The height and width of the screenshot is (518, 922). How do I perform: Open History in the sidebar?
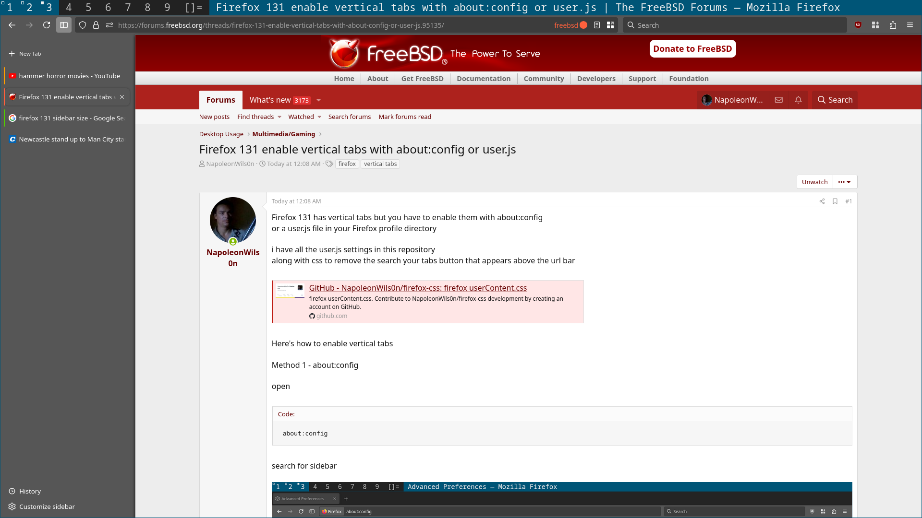tap(30, 491)
